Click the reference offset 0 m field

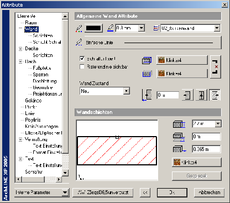[168, 95]
